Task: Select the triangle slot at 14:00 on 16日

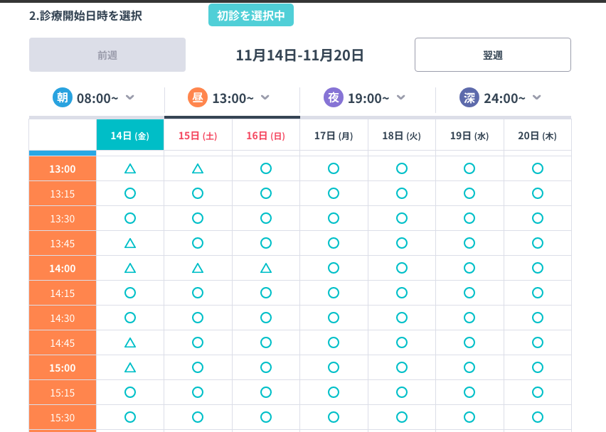Action: pyautogui.click(x=266, y=268)
